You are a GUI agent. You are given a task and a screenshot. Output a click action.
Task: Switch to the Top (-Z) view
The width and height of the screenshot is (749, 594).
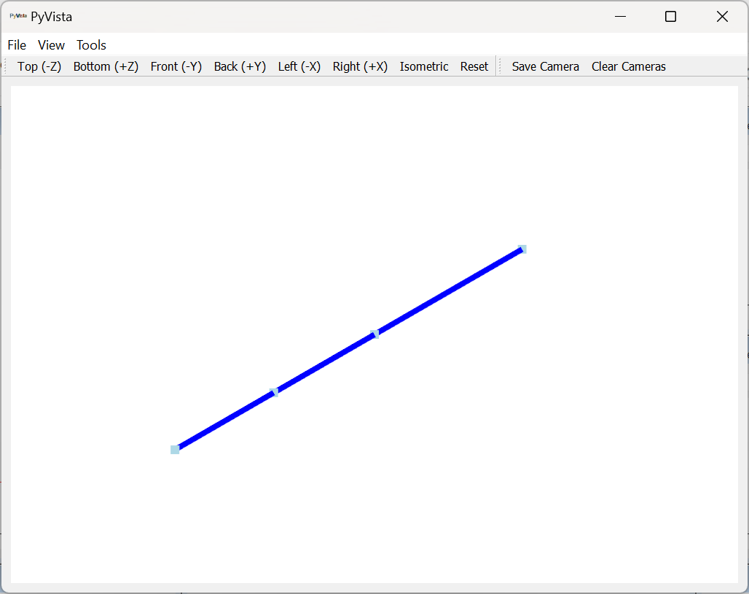point(39,66)
